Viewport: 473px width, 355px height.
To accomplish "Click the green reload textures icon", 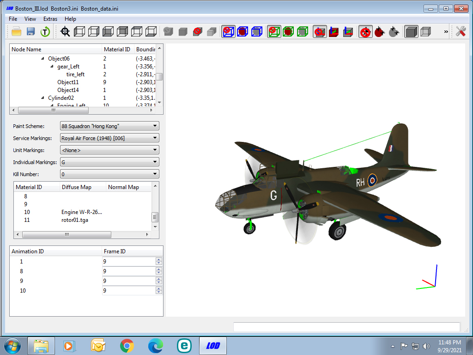I will pos(45,31).
